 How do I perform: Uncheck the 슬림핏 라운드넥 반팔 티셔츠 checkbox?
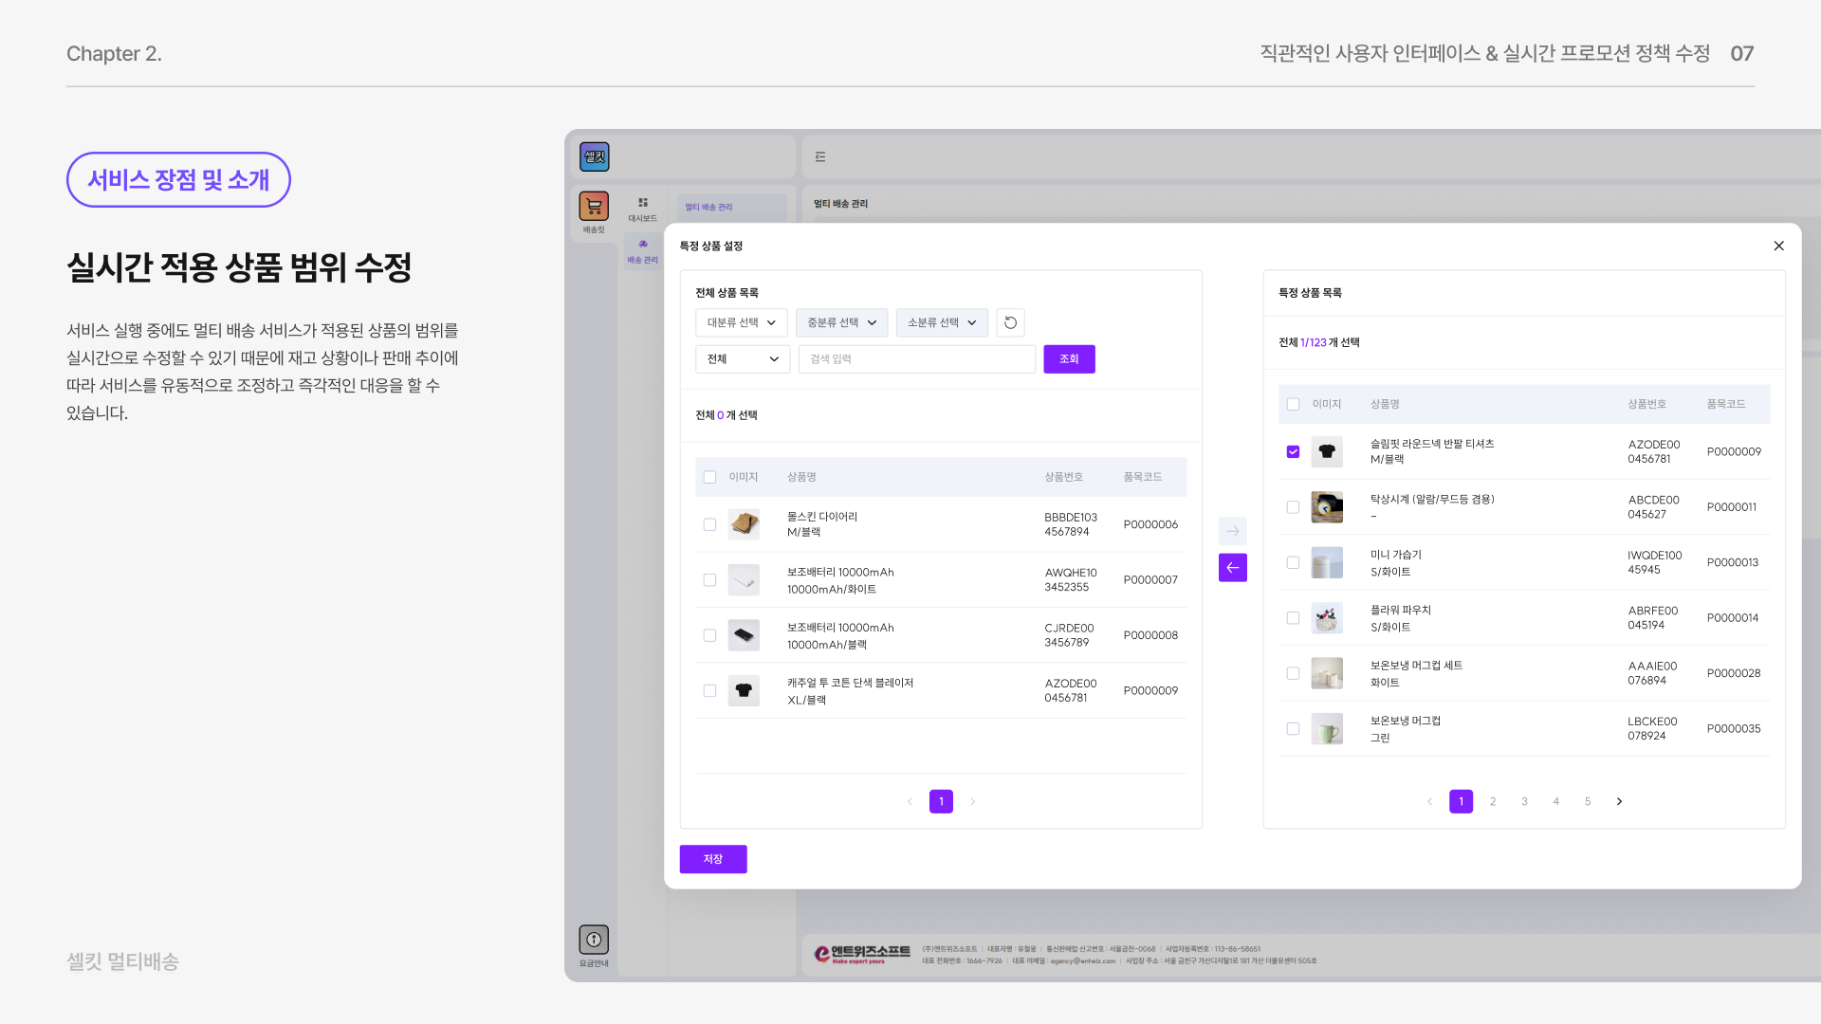[x=1293, y=451]
